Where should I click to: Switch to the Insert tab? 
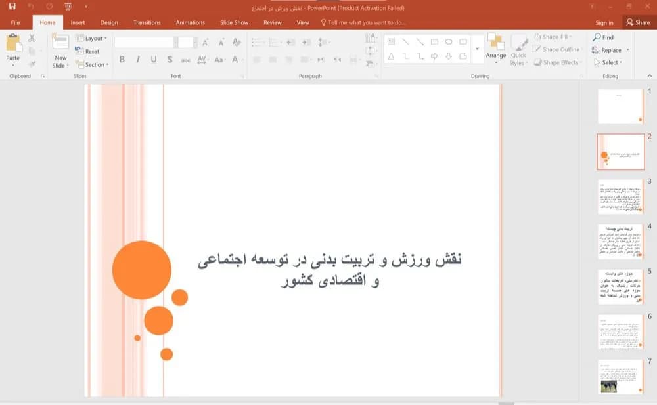pos(78,22)
